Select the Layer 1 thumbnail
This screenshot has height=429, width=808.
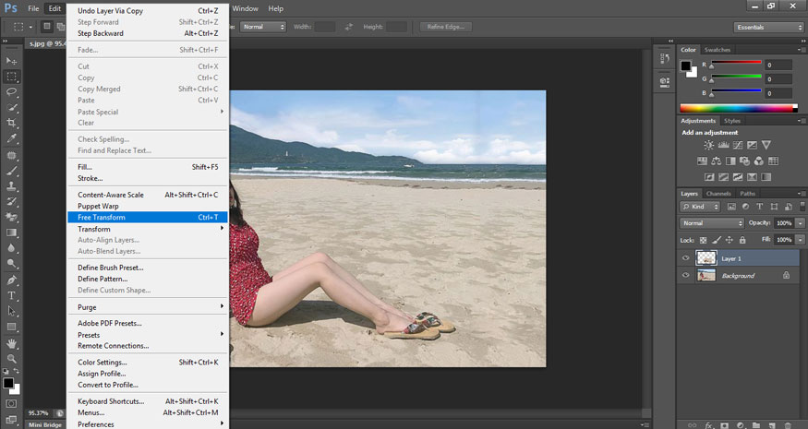pos(705,259)
